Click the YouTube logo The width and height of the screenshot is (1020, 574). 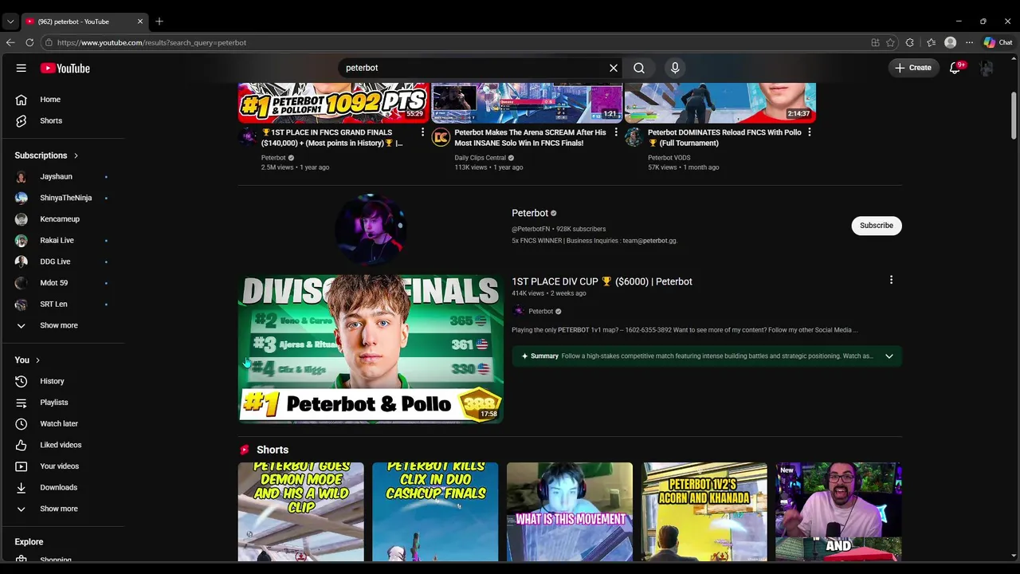click(x=65, y=69)
